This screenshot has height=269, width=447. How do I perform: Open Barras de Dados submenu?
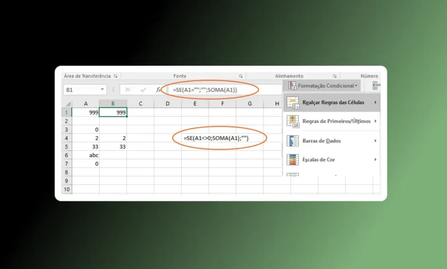coord(332,141)
